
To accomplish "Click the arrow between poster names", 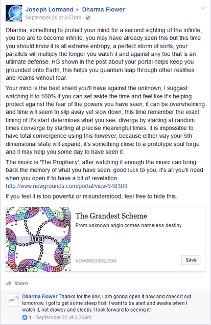I will pos(78,10).
